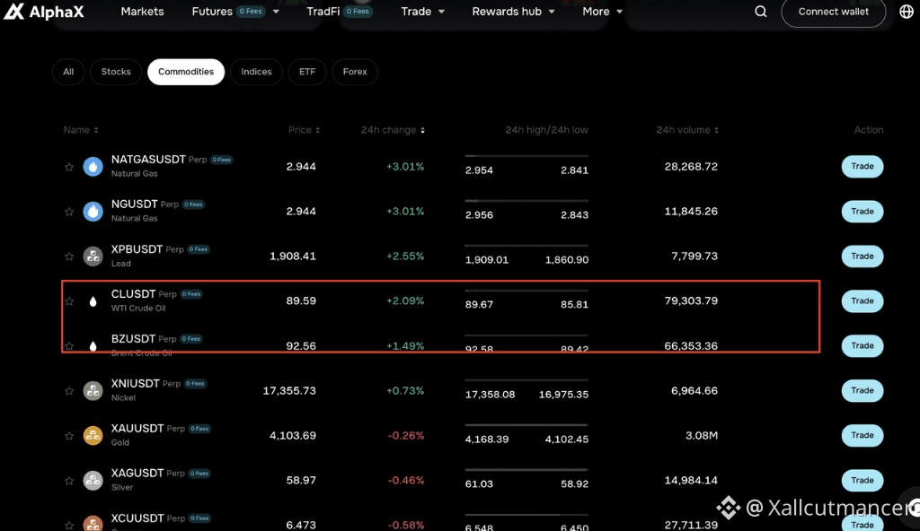Favorite CLUSDT with its star

[x=69, y=301]
